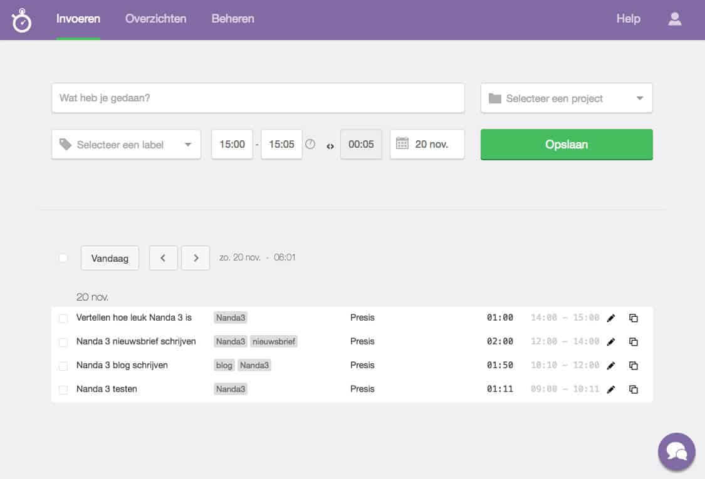Edit the 'Nanda 3 testen' entry with pencil
Screen dimensions: 705x479
click(x=611, y=389)
